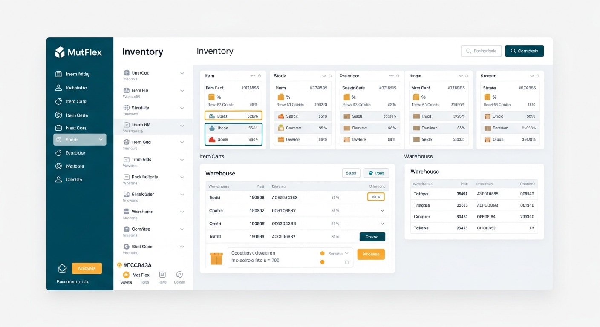Click the MutFlex cube logo
The height and width of the screenshot is (327, 600).
click(60, 52)
